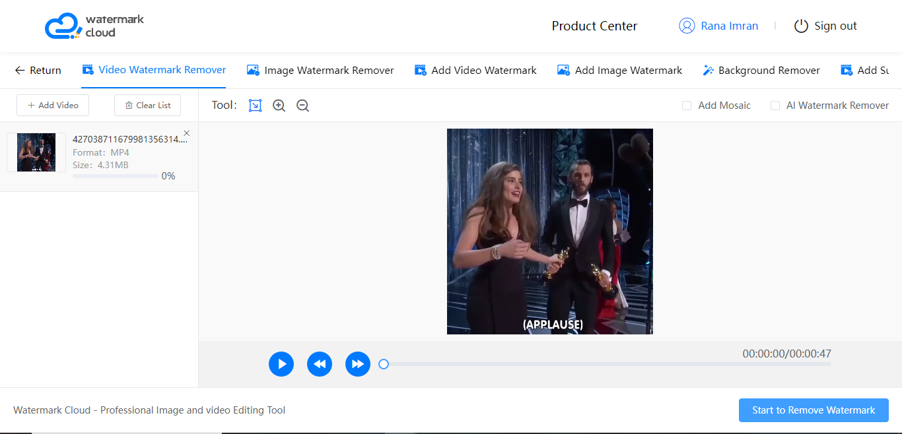Play the video with the play button
902x434 pixels.
coord(281,364)
